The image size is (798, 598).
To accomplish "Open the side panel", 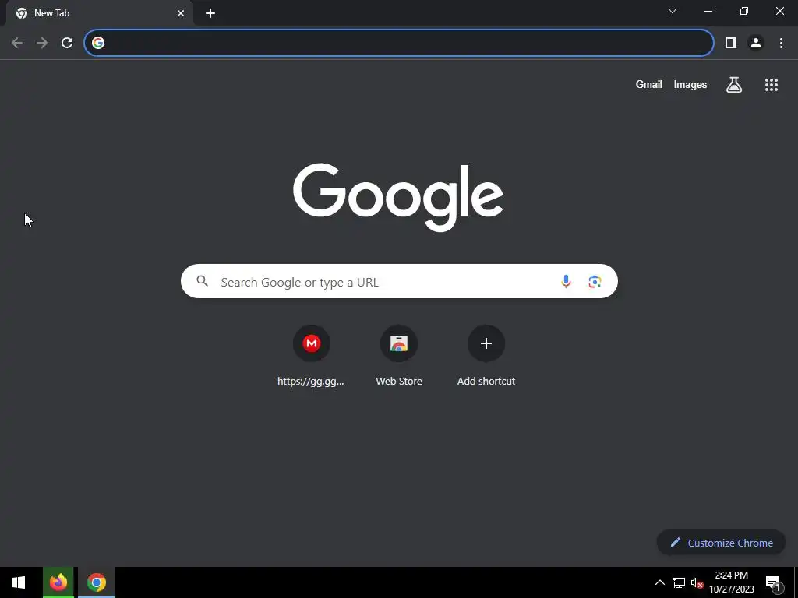I will (x=731, y=43).
